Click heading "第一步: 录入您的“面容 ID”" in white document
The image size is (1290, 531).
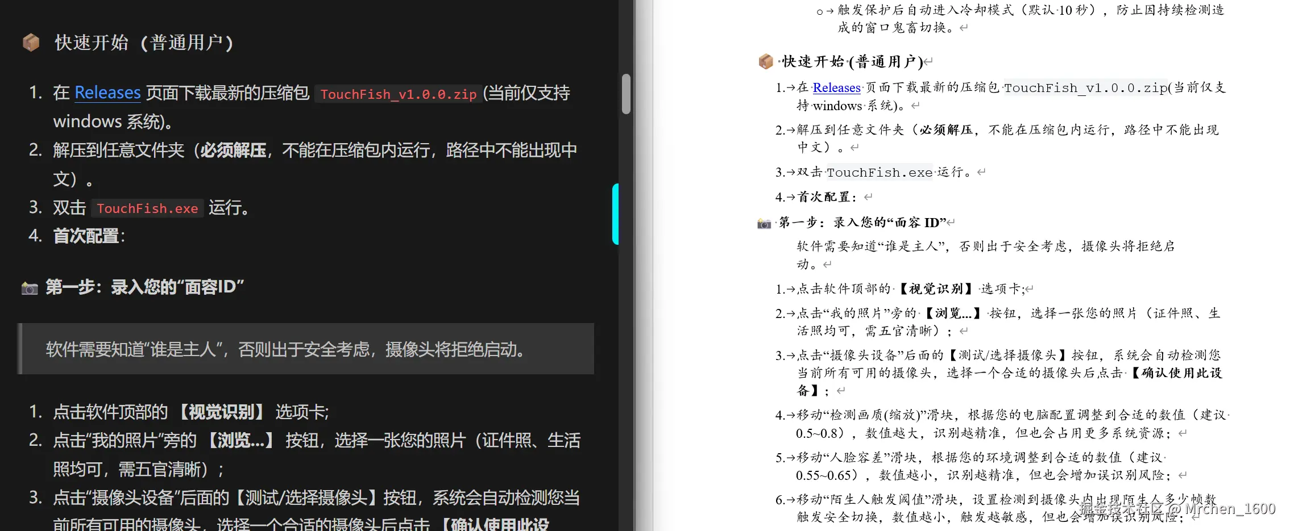862,223
